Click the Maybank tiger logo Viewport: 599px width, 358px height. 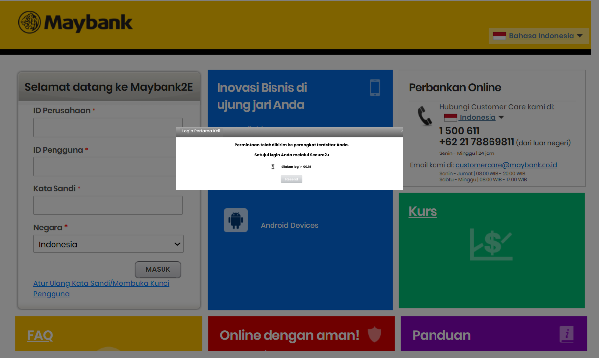coord(29,22)
